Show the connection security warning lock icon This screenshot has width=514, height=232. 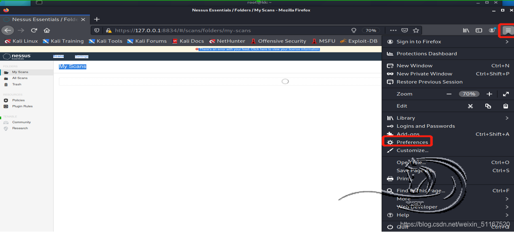(x=108, y=30)
